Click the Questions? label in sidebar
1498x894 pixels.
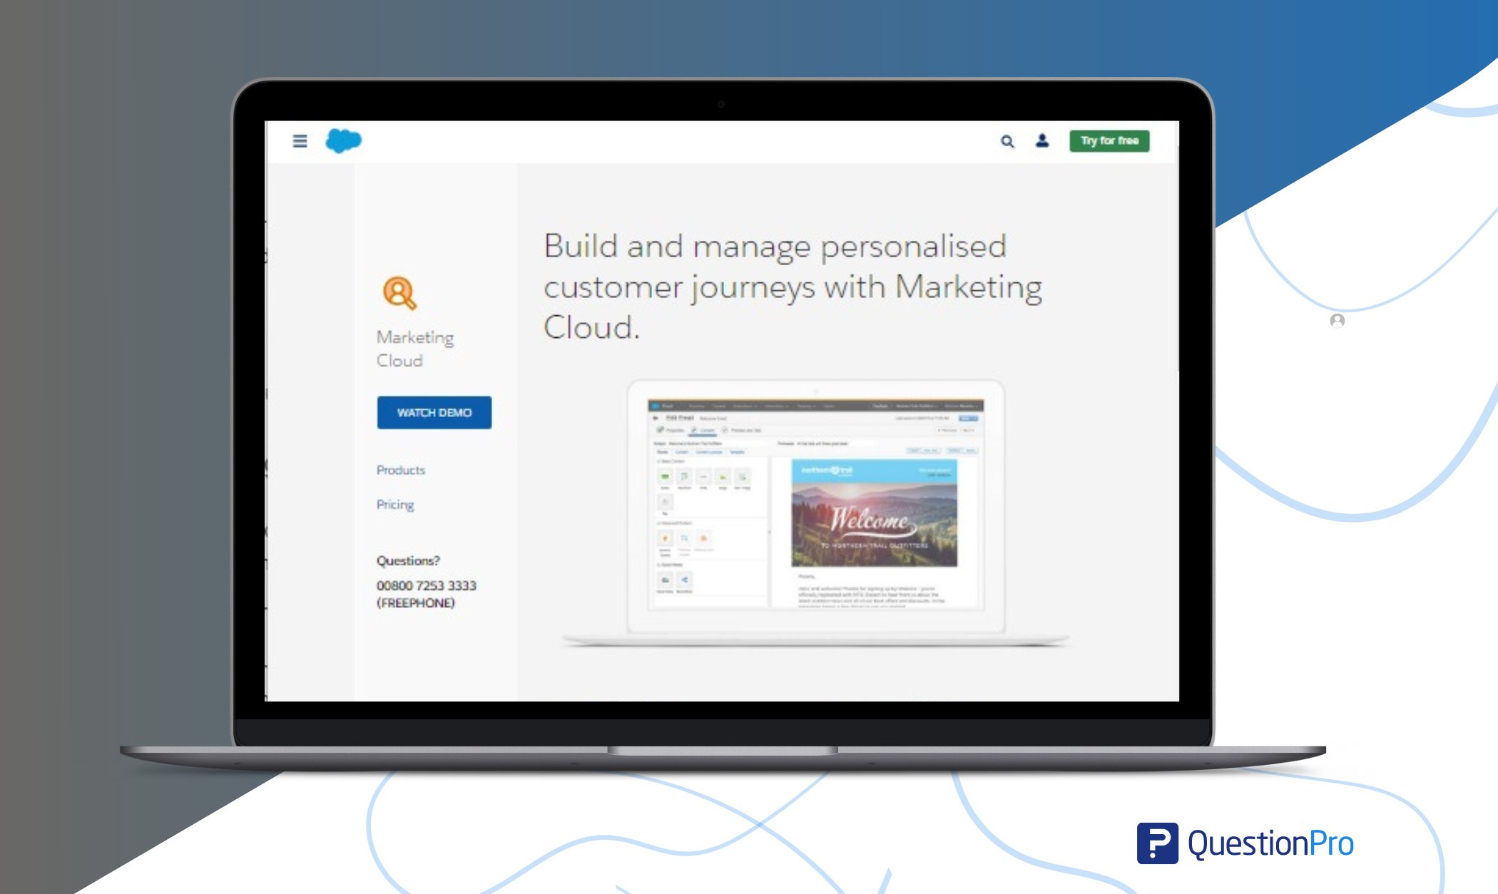(408, 560)
